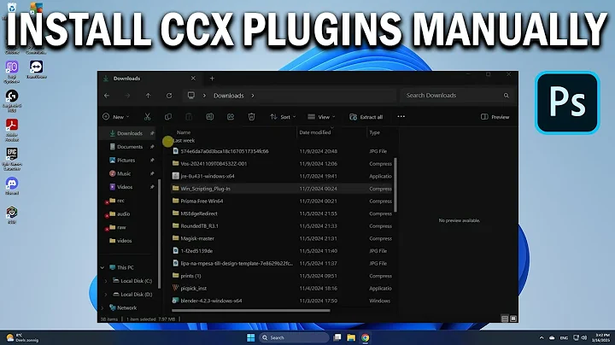Click the search magnifier icon in Explorer
This screenshot has width=615, height=345.
coord(507,96)
